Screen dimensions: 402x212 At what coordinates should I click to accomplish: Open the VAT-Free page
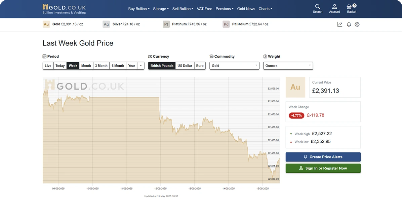tap(204, 9)
